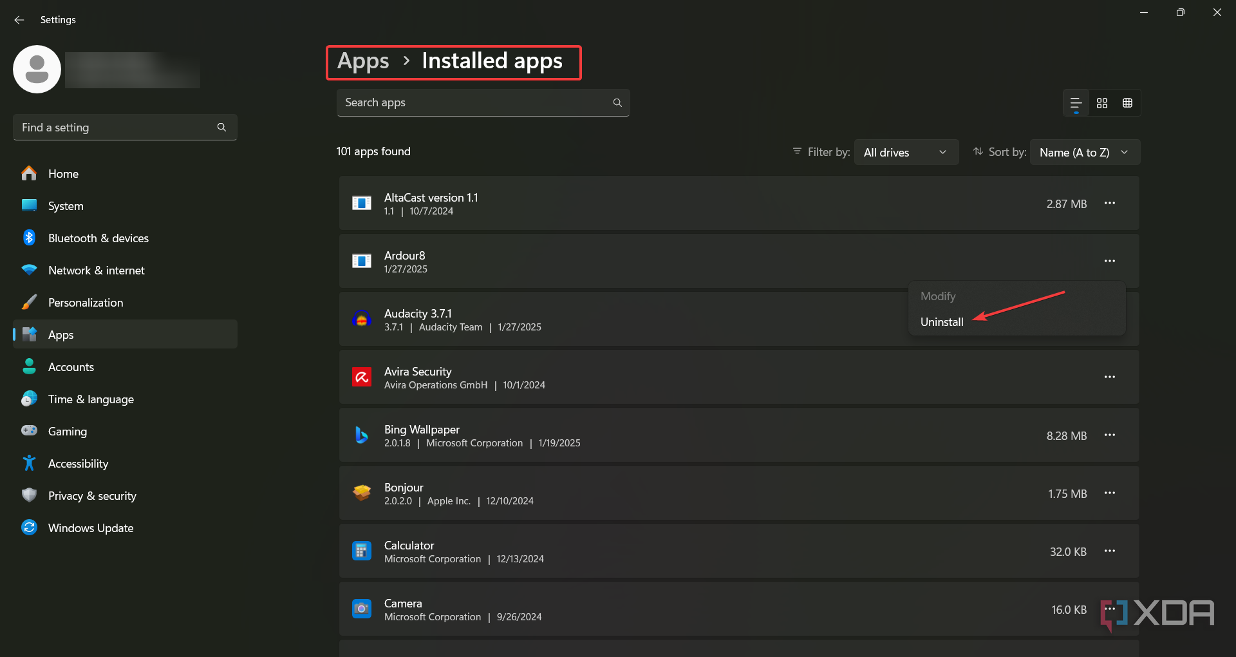1236x657 pixels.
Task: Open more options for Bonjour
Action: coord(1110,493)
